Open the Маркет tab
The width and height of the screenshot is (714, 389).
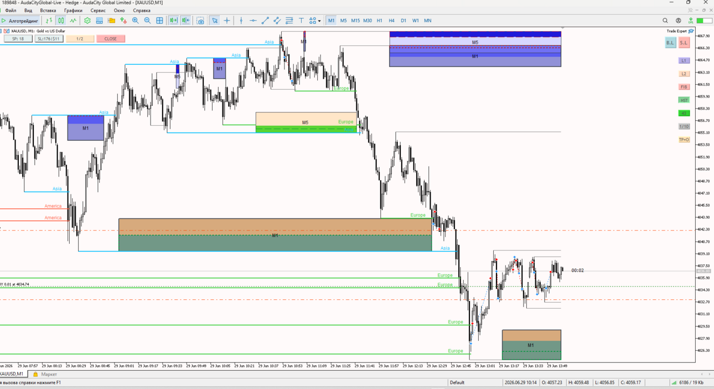pos(45,374)
